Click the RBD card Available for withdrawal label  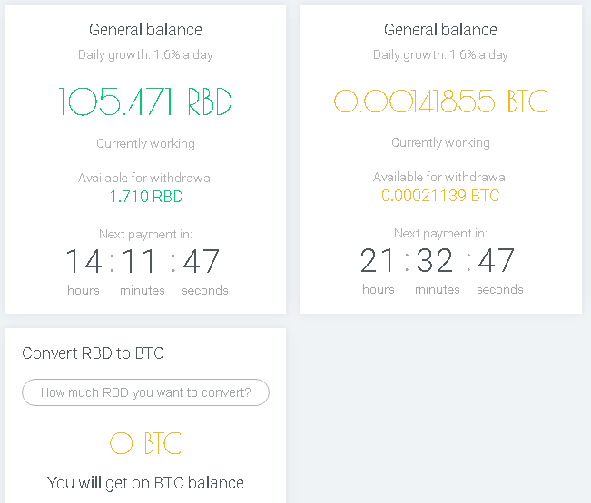pyautogui.click(x=145, y=178)
